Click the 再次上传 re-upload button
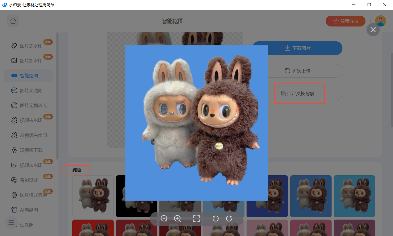 [x=297, y=71]
